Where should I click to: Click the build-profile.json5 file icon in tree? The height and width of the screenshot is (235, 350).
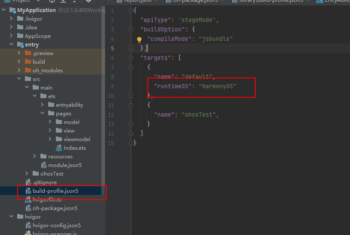coord(28,191)
